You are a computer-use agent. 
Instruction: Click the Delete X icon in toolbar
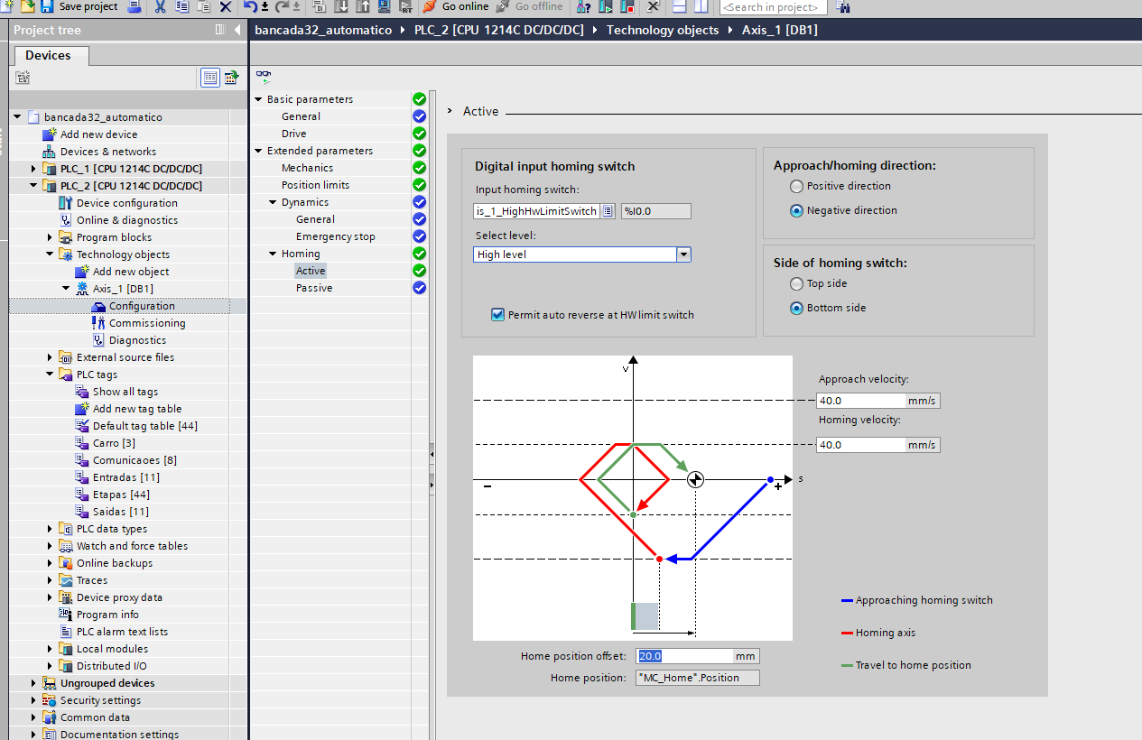coord(226,6)
